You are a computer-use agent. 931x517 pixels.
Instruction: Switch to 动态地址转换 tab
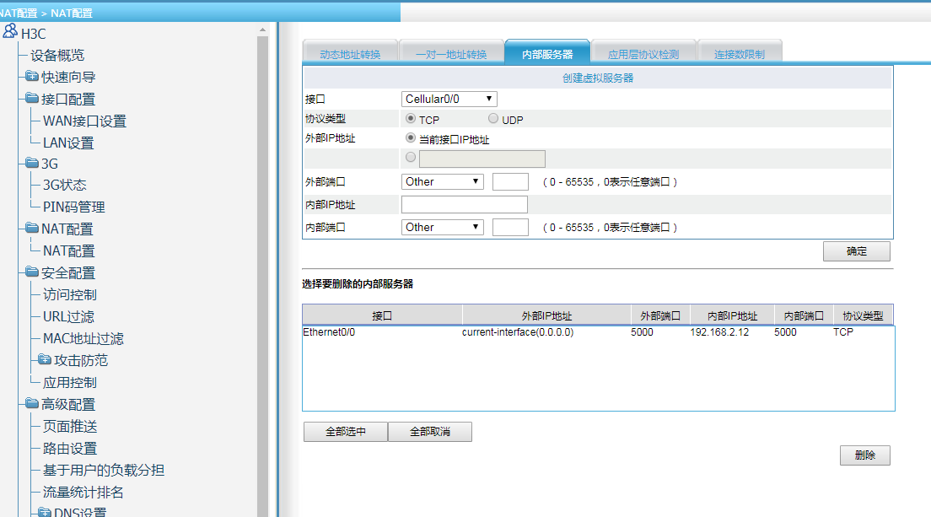pyautogui.click(x=350, y=54)
